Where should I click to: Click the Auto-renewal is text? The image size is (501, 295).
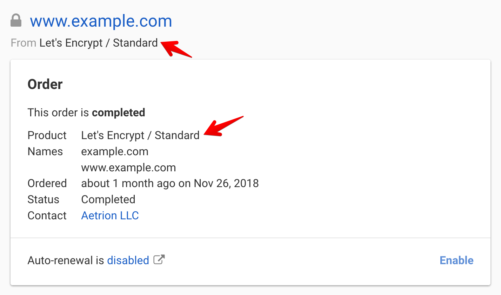coord(66,260)
